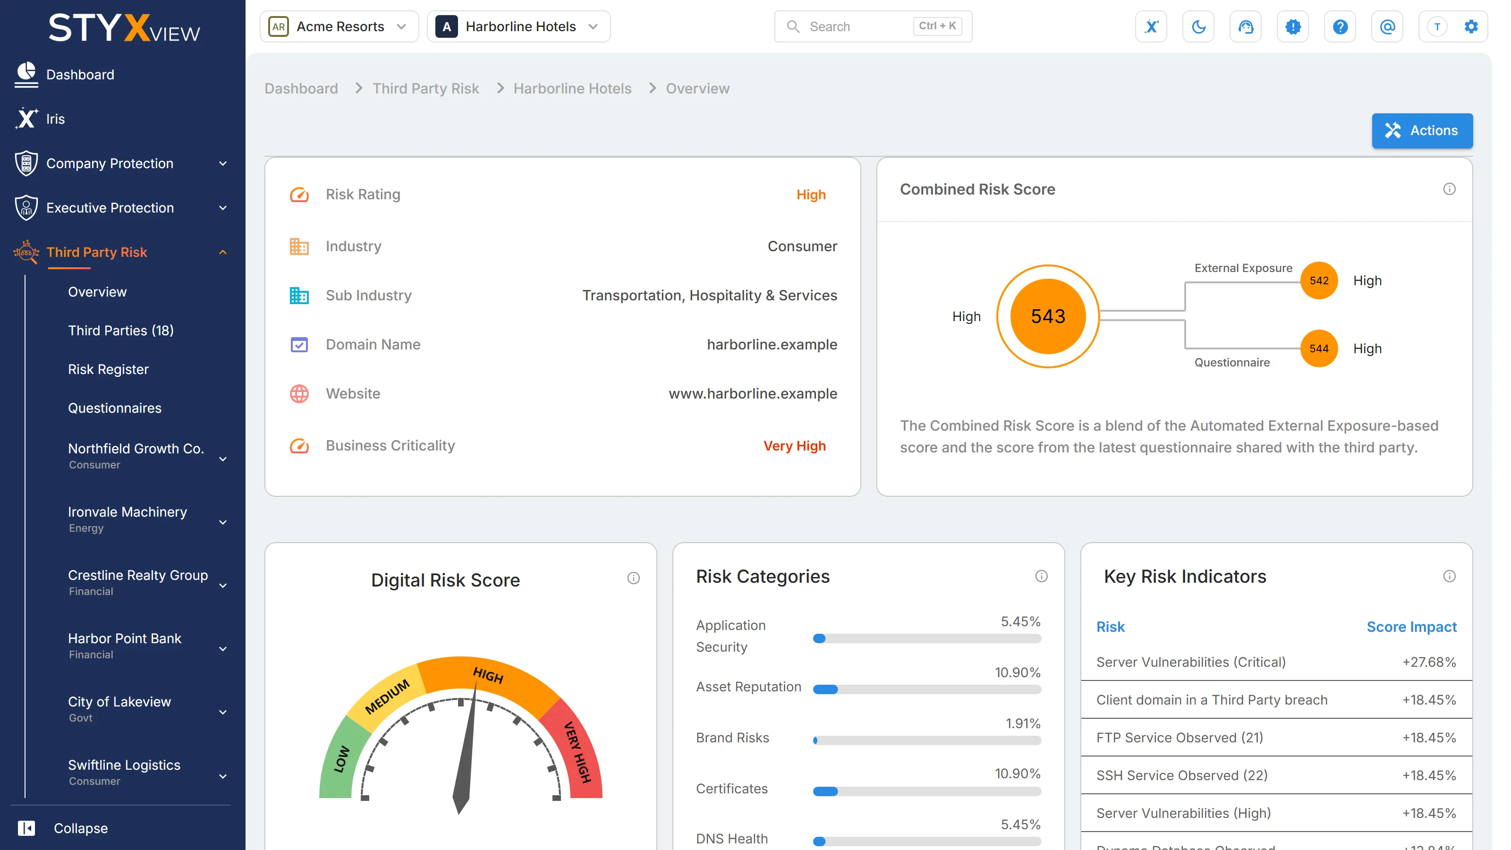Click the user avatar T
The width and height of the screenshot is (1511, 850).
coord(1437,26)
